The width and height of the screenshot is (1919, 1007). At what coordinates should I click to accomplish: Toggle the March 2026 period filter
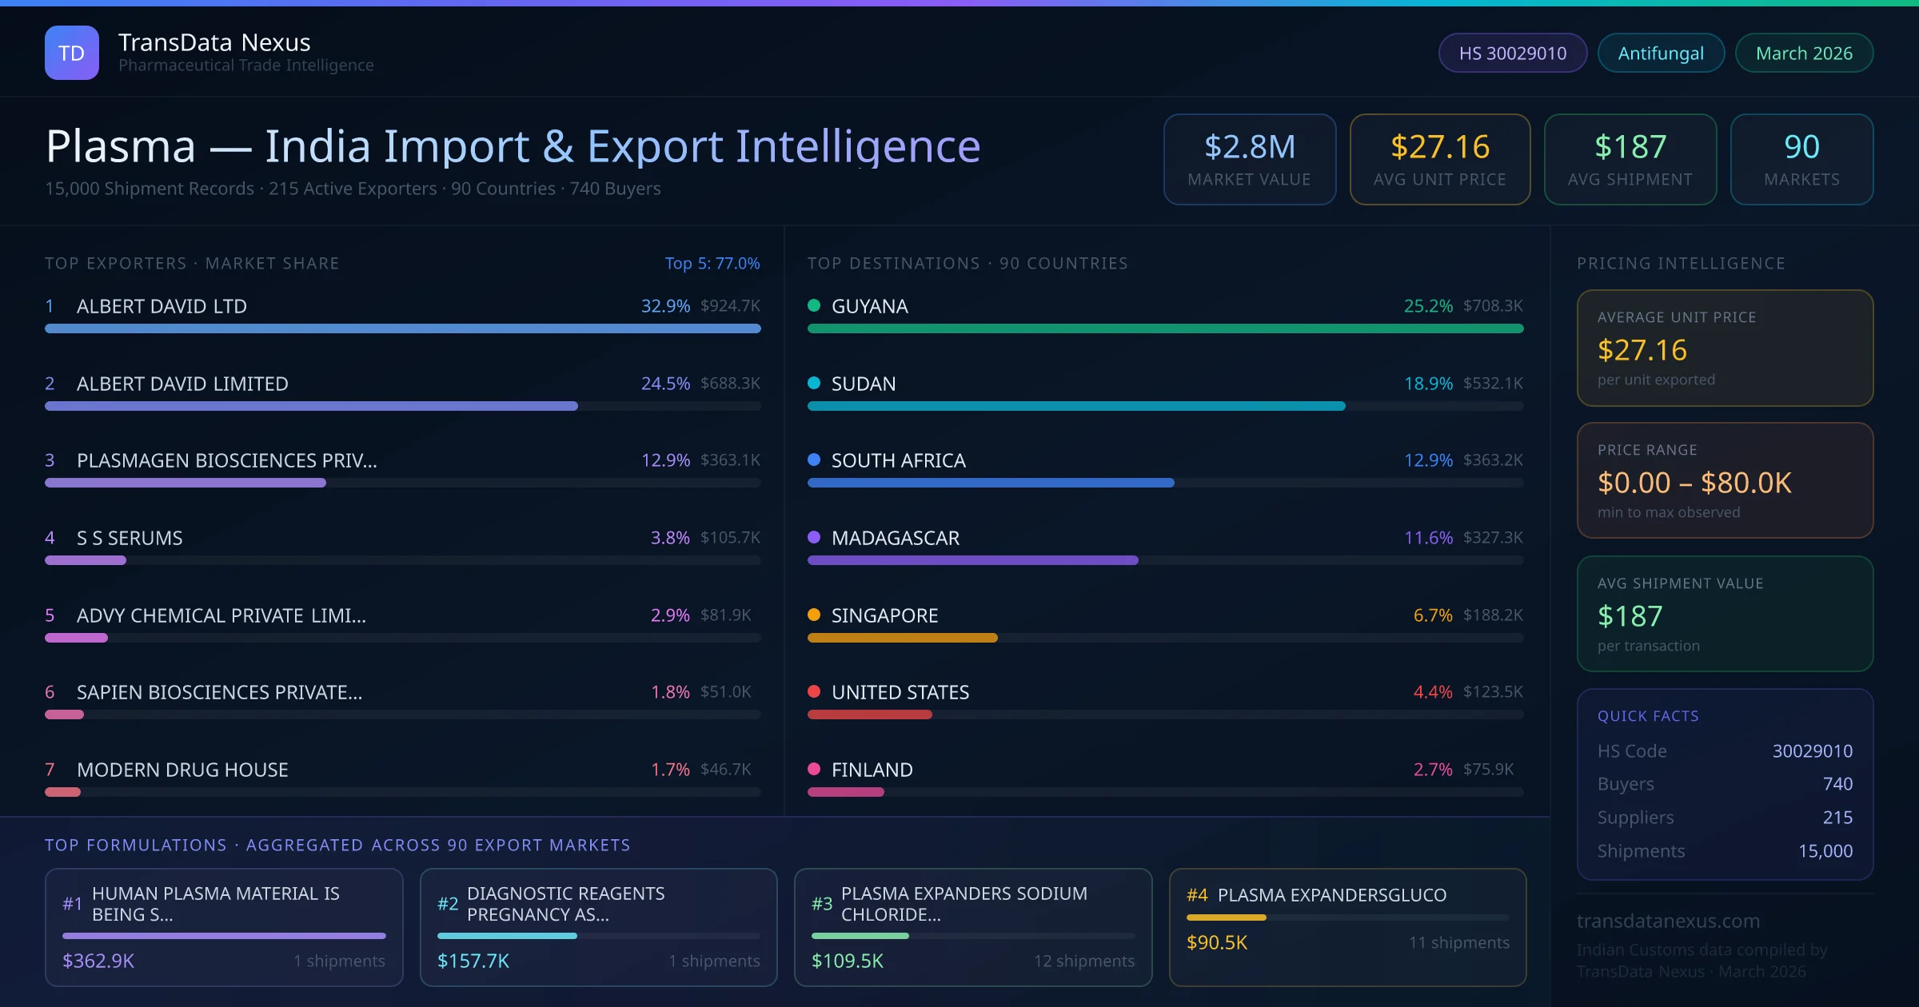point(1804,53)
